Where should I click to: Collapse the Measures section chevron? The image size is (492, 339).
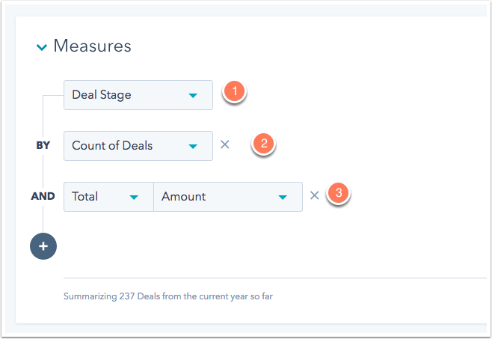(42, 47)
